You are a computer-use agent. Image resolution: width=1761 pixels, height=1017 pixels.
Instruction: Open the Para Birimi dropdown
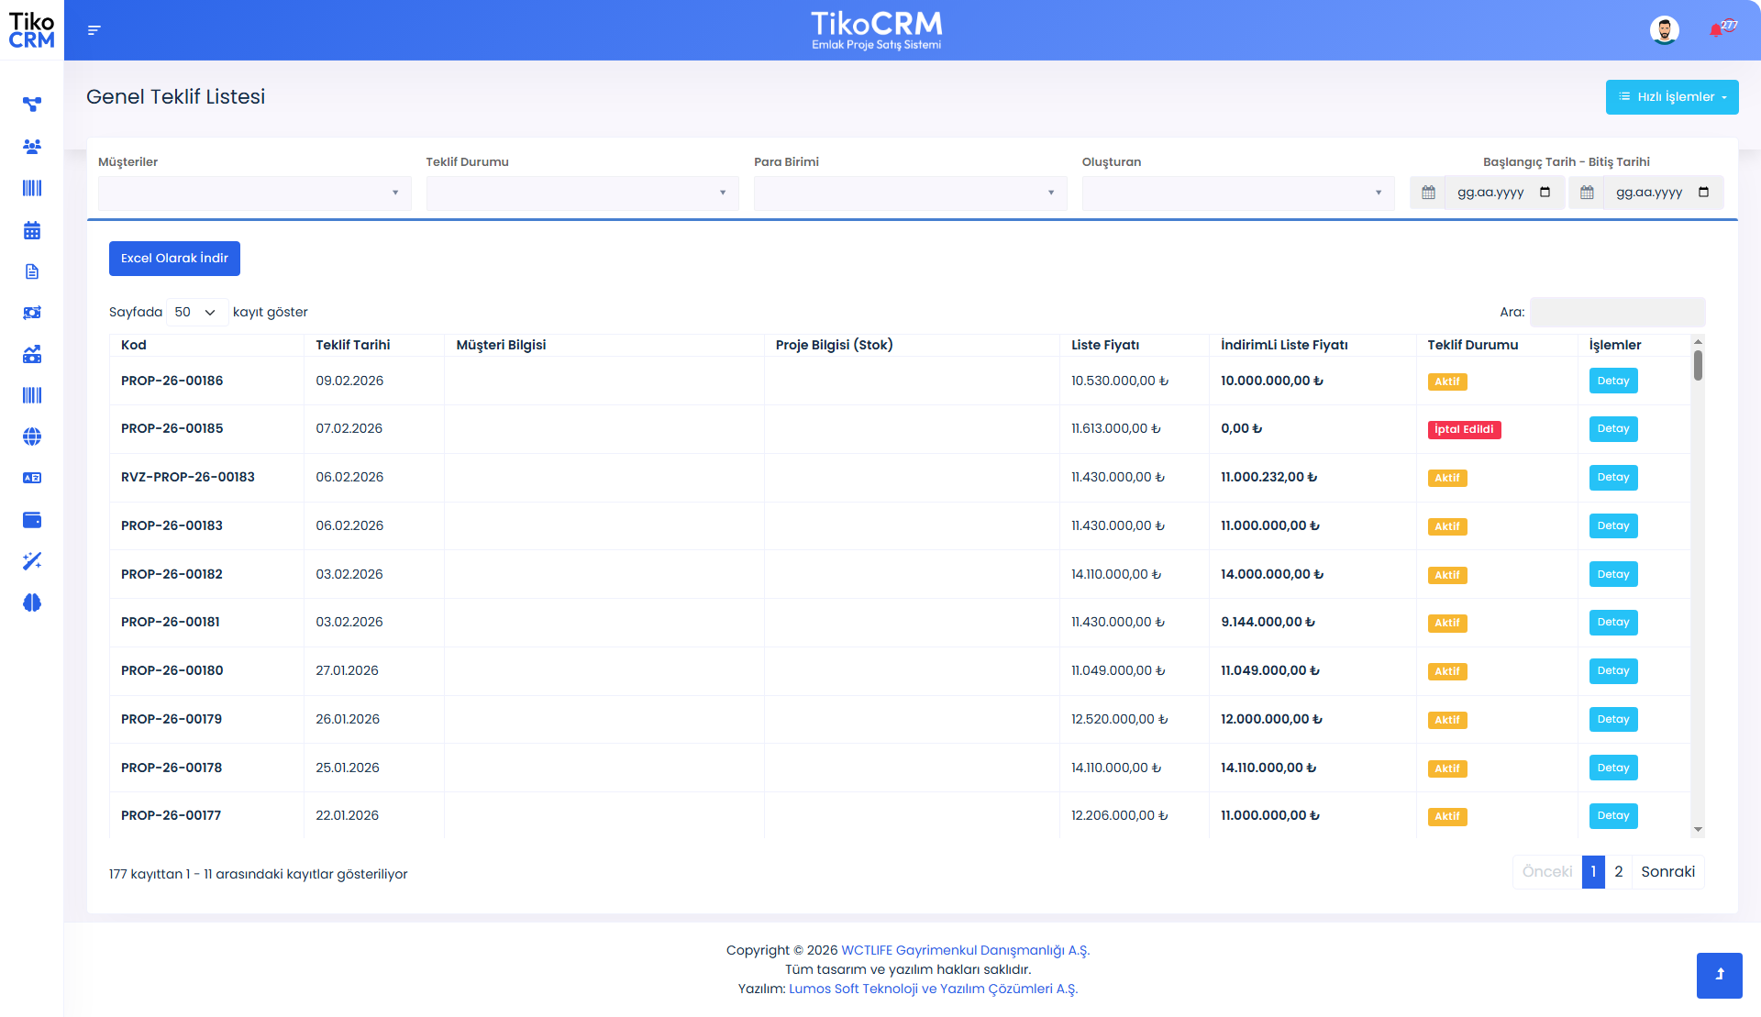(x=910, y=193)
